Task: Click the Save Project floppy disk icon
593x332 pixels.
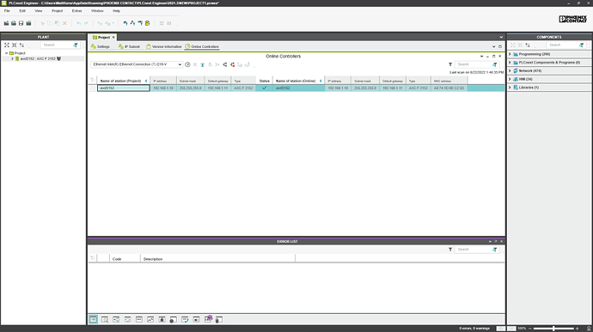Action: (21, 23)
